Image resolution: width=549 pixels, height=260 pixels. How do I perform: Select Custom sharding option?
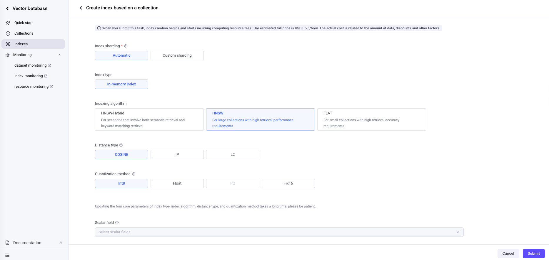click(177, 55)
